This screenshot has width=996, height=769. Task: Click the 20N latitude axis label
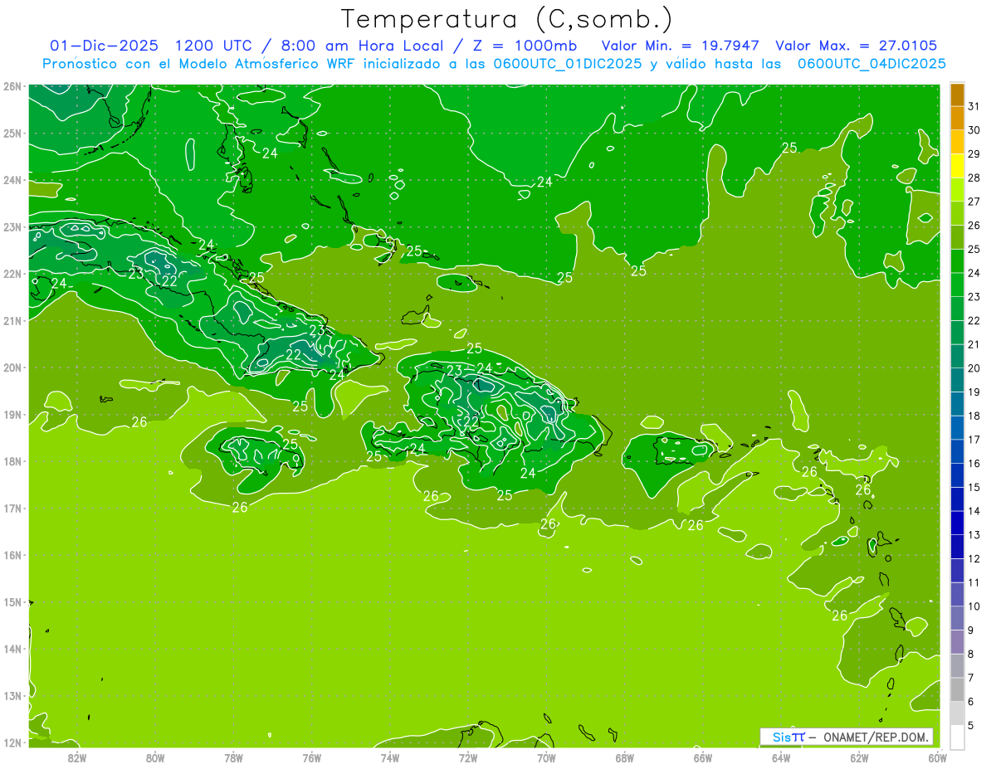click(x=12, y=367)
